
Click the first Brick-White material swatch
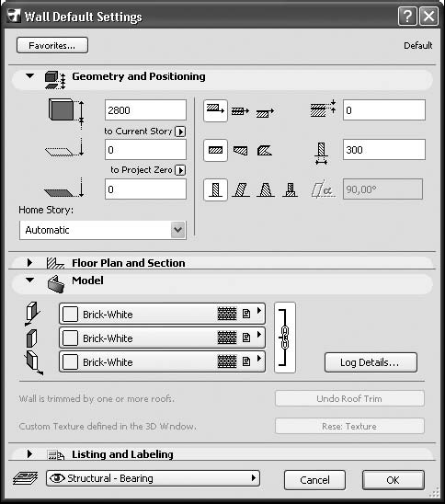(x=70, y=314)
